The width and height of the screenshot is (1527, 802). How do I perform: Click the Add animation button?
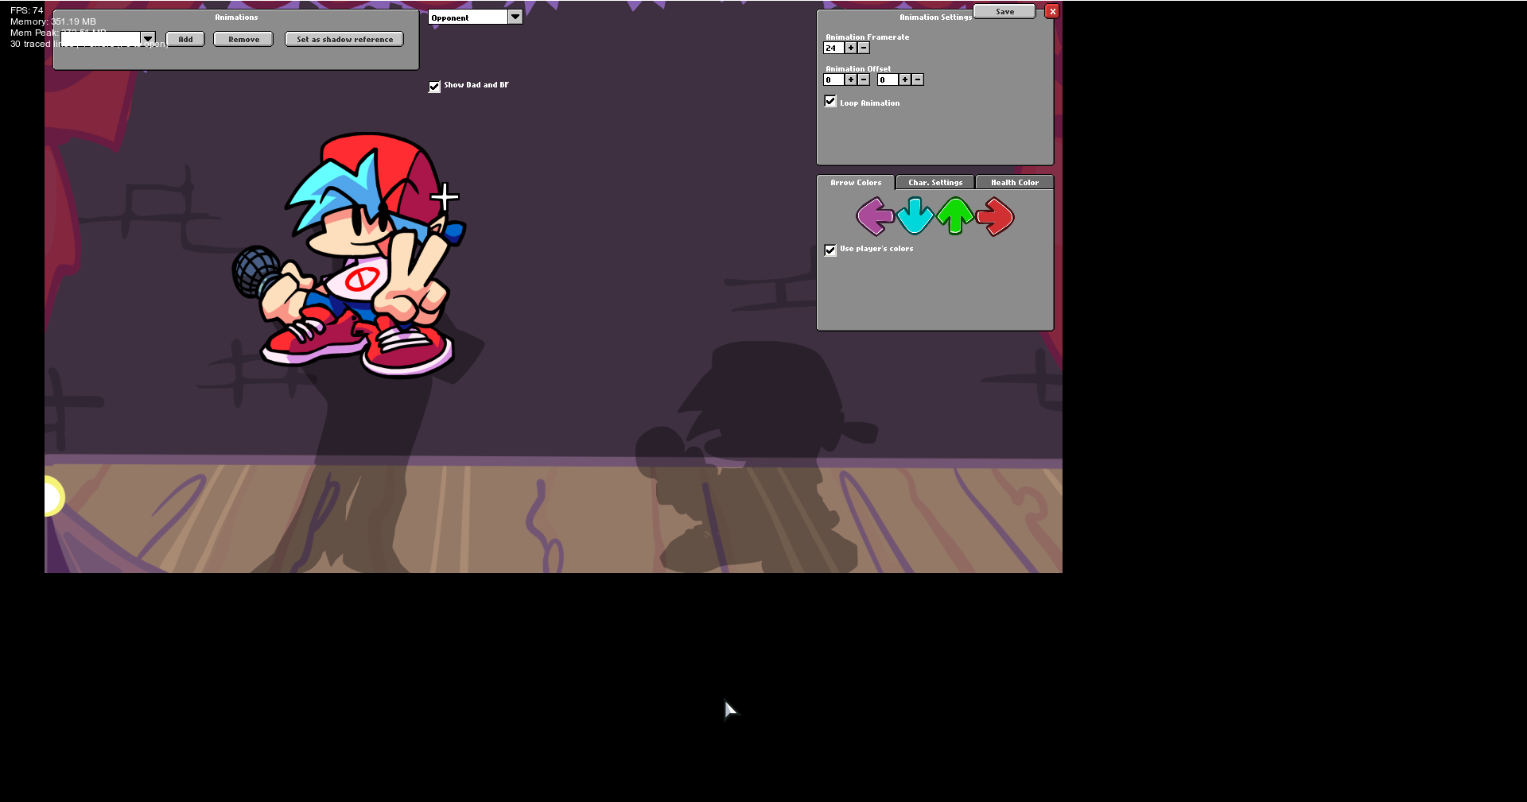click(x=185, y=39)
